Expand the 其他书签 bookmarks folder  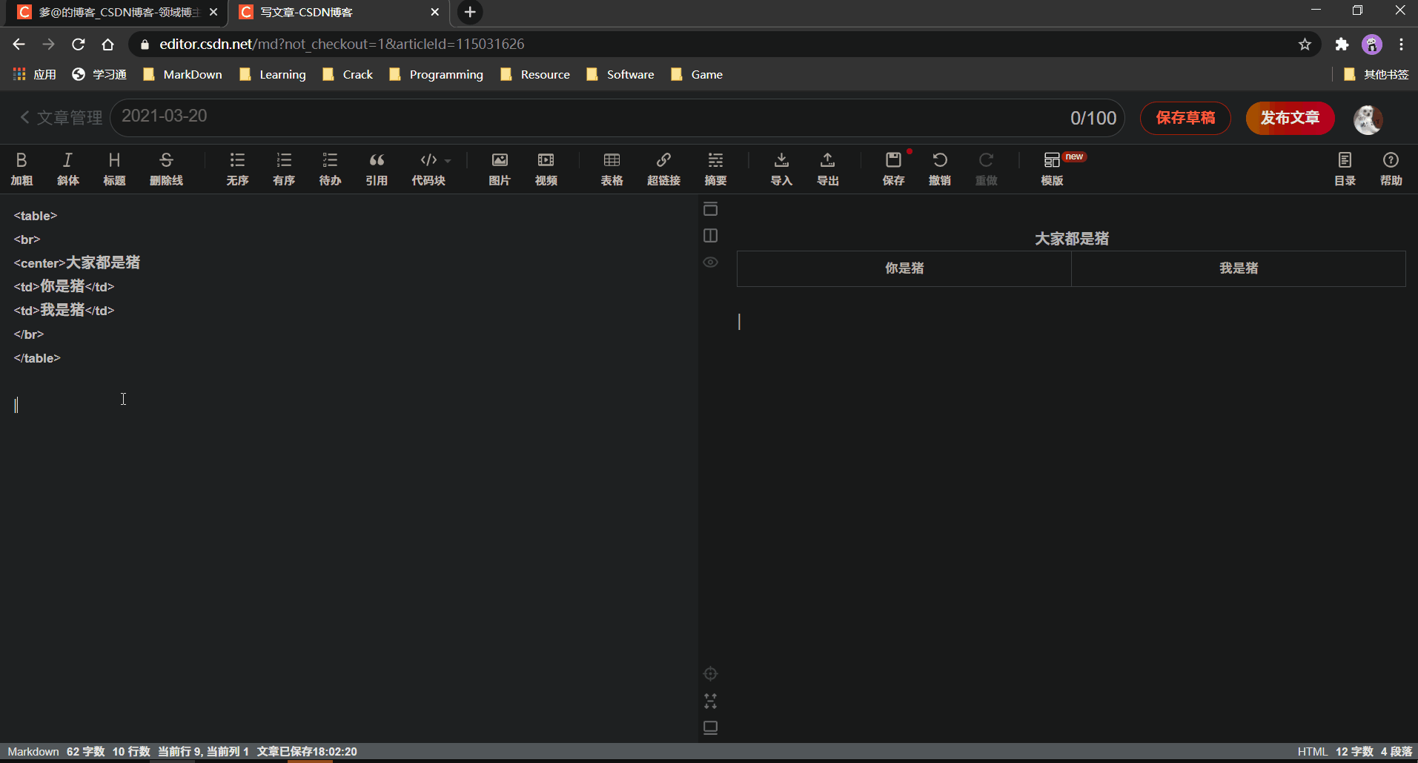[x=1376, y=74]
